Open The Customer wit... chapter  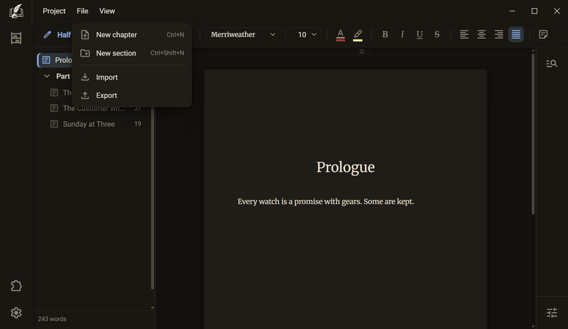[x=95, y=108]
